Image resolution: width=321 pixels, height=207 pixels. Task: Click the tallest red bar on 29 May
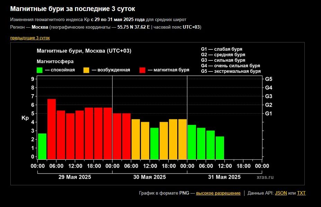tap(52, 129)
